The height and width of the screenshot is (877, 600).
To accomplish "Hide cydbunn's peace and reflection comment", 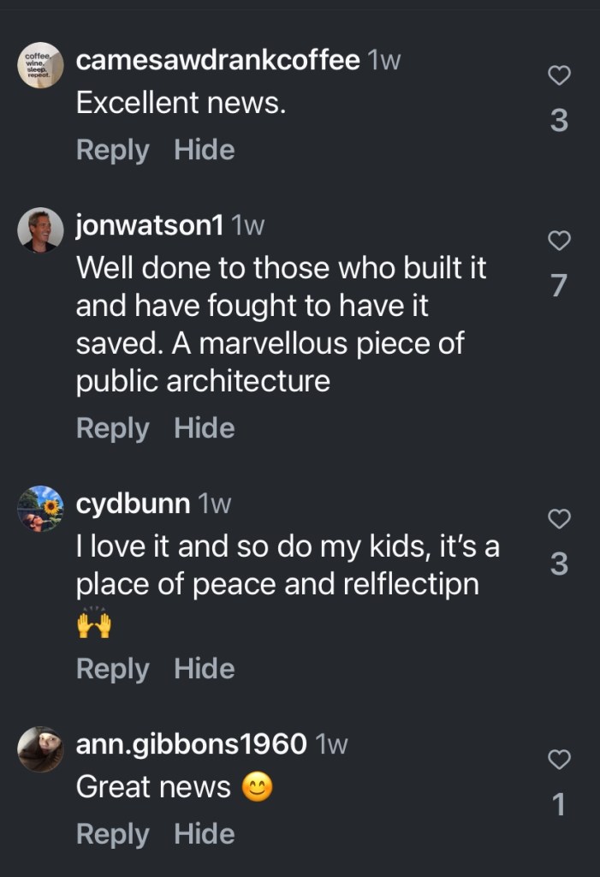I will (x=204, y=669).
